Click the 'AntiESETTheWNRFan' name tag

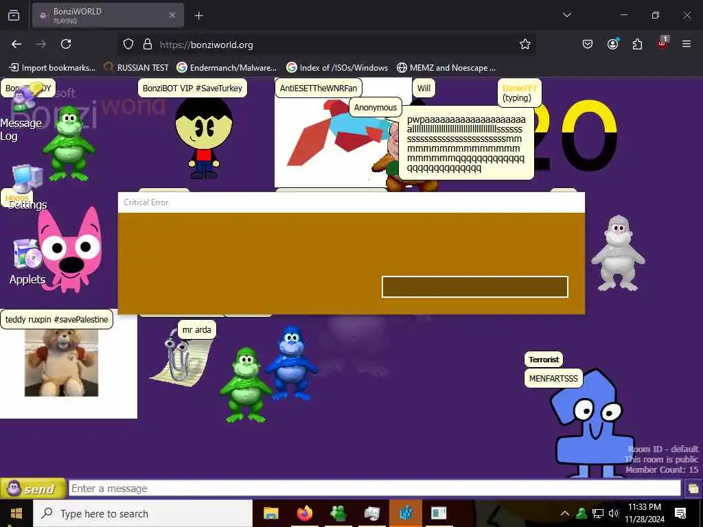(319, 89)
